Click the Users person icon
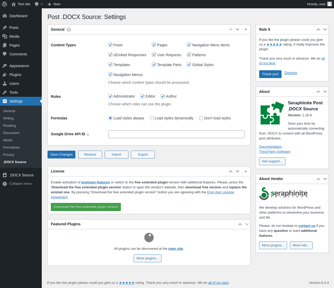 click(x=5, y=84)
